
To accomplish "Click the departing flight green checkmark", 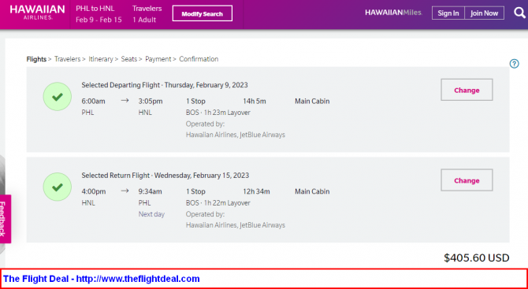I will pos(58,97).
